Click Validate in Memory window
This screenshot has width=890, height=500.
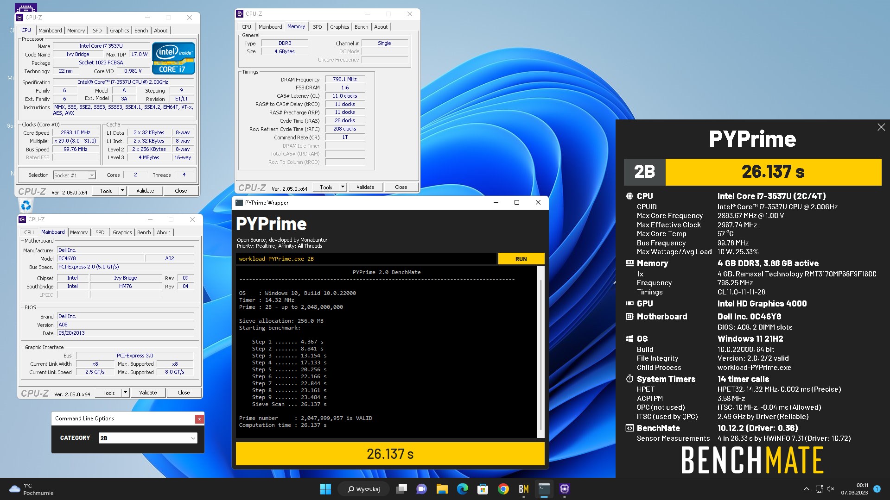(365, 187)
